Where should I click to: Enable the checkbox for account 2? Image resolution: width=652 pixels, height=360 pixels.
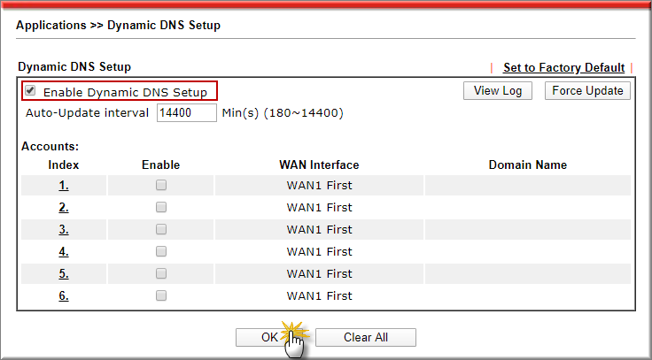(161, 207)
